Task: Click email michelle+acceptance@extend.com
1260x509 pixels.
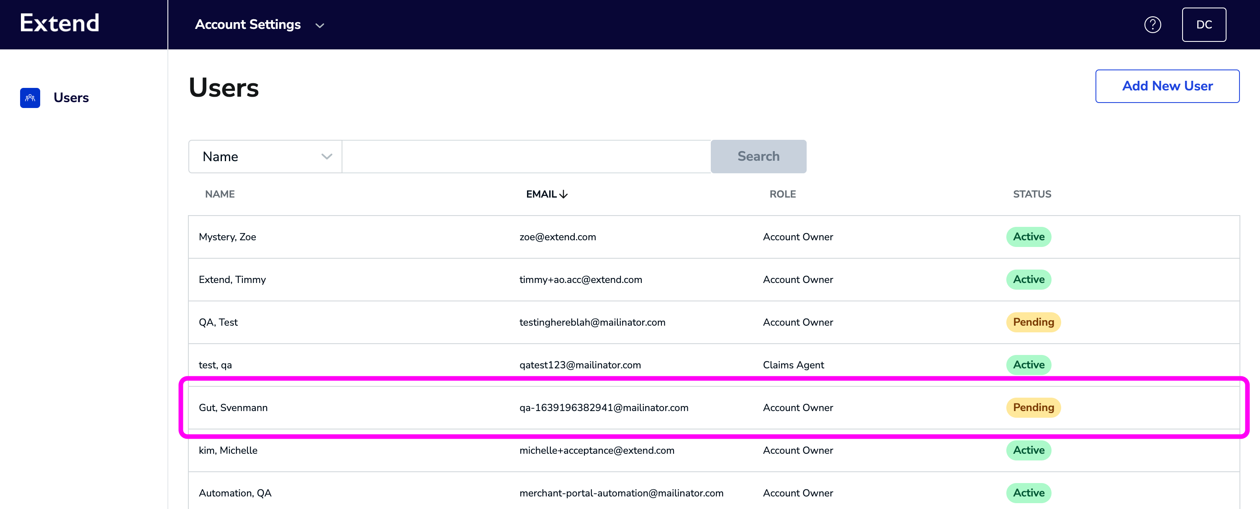Action: [x=597, y=450]
